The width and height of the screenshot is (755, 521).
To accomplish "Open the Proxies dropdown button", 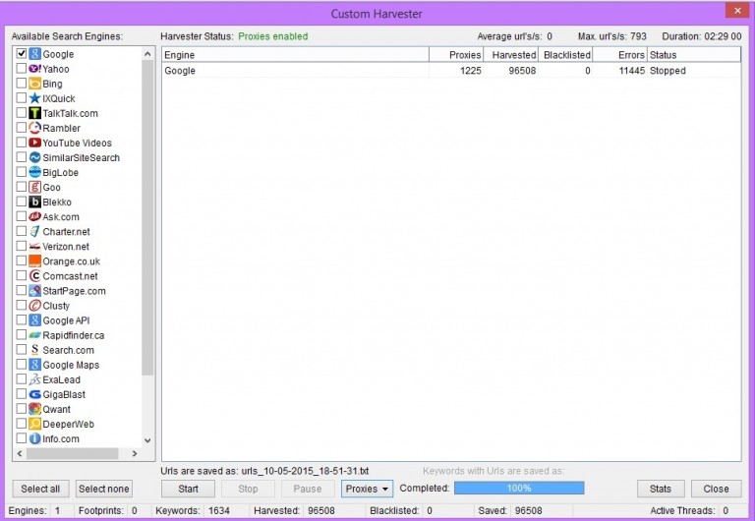I will tap(367, 489).
